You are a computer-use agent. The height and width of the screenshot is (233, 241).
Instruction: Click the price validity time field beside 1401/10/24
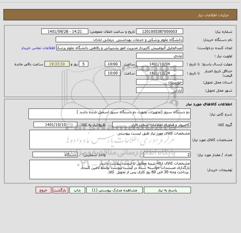point(112,73)
